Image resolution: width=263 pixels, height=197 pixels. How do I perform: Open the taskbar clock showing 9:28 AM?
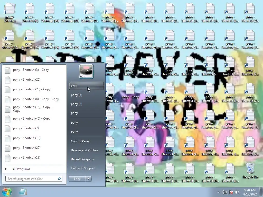click(x=250, y=192)
